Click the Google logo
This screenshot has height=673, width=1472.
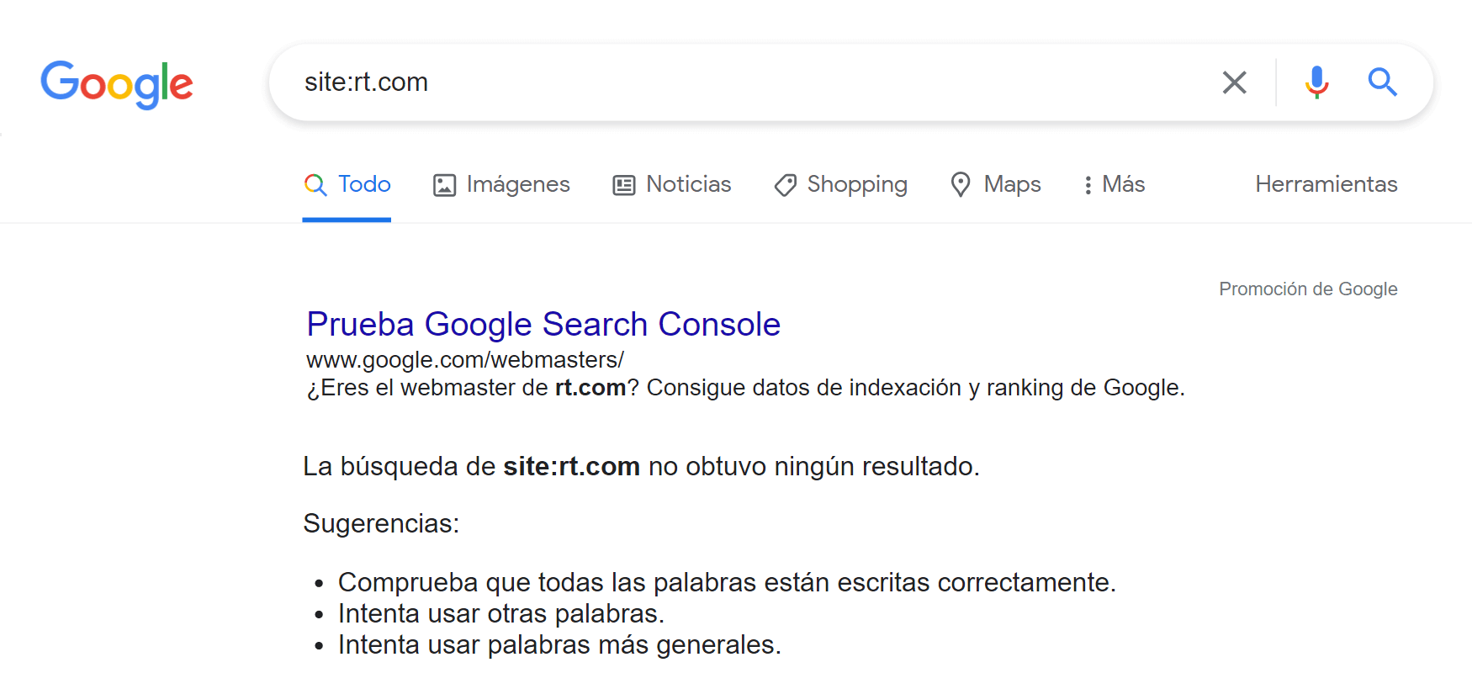pos(117,83)
